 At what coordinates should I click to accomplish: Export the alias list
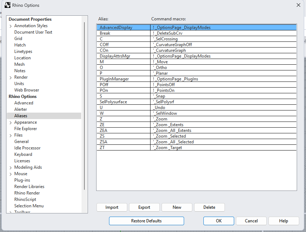pyautogui.click(x=144, y=207)
